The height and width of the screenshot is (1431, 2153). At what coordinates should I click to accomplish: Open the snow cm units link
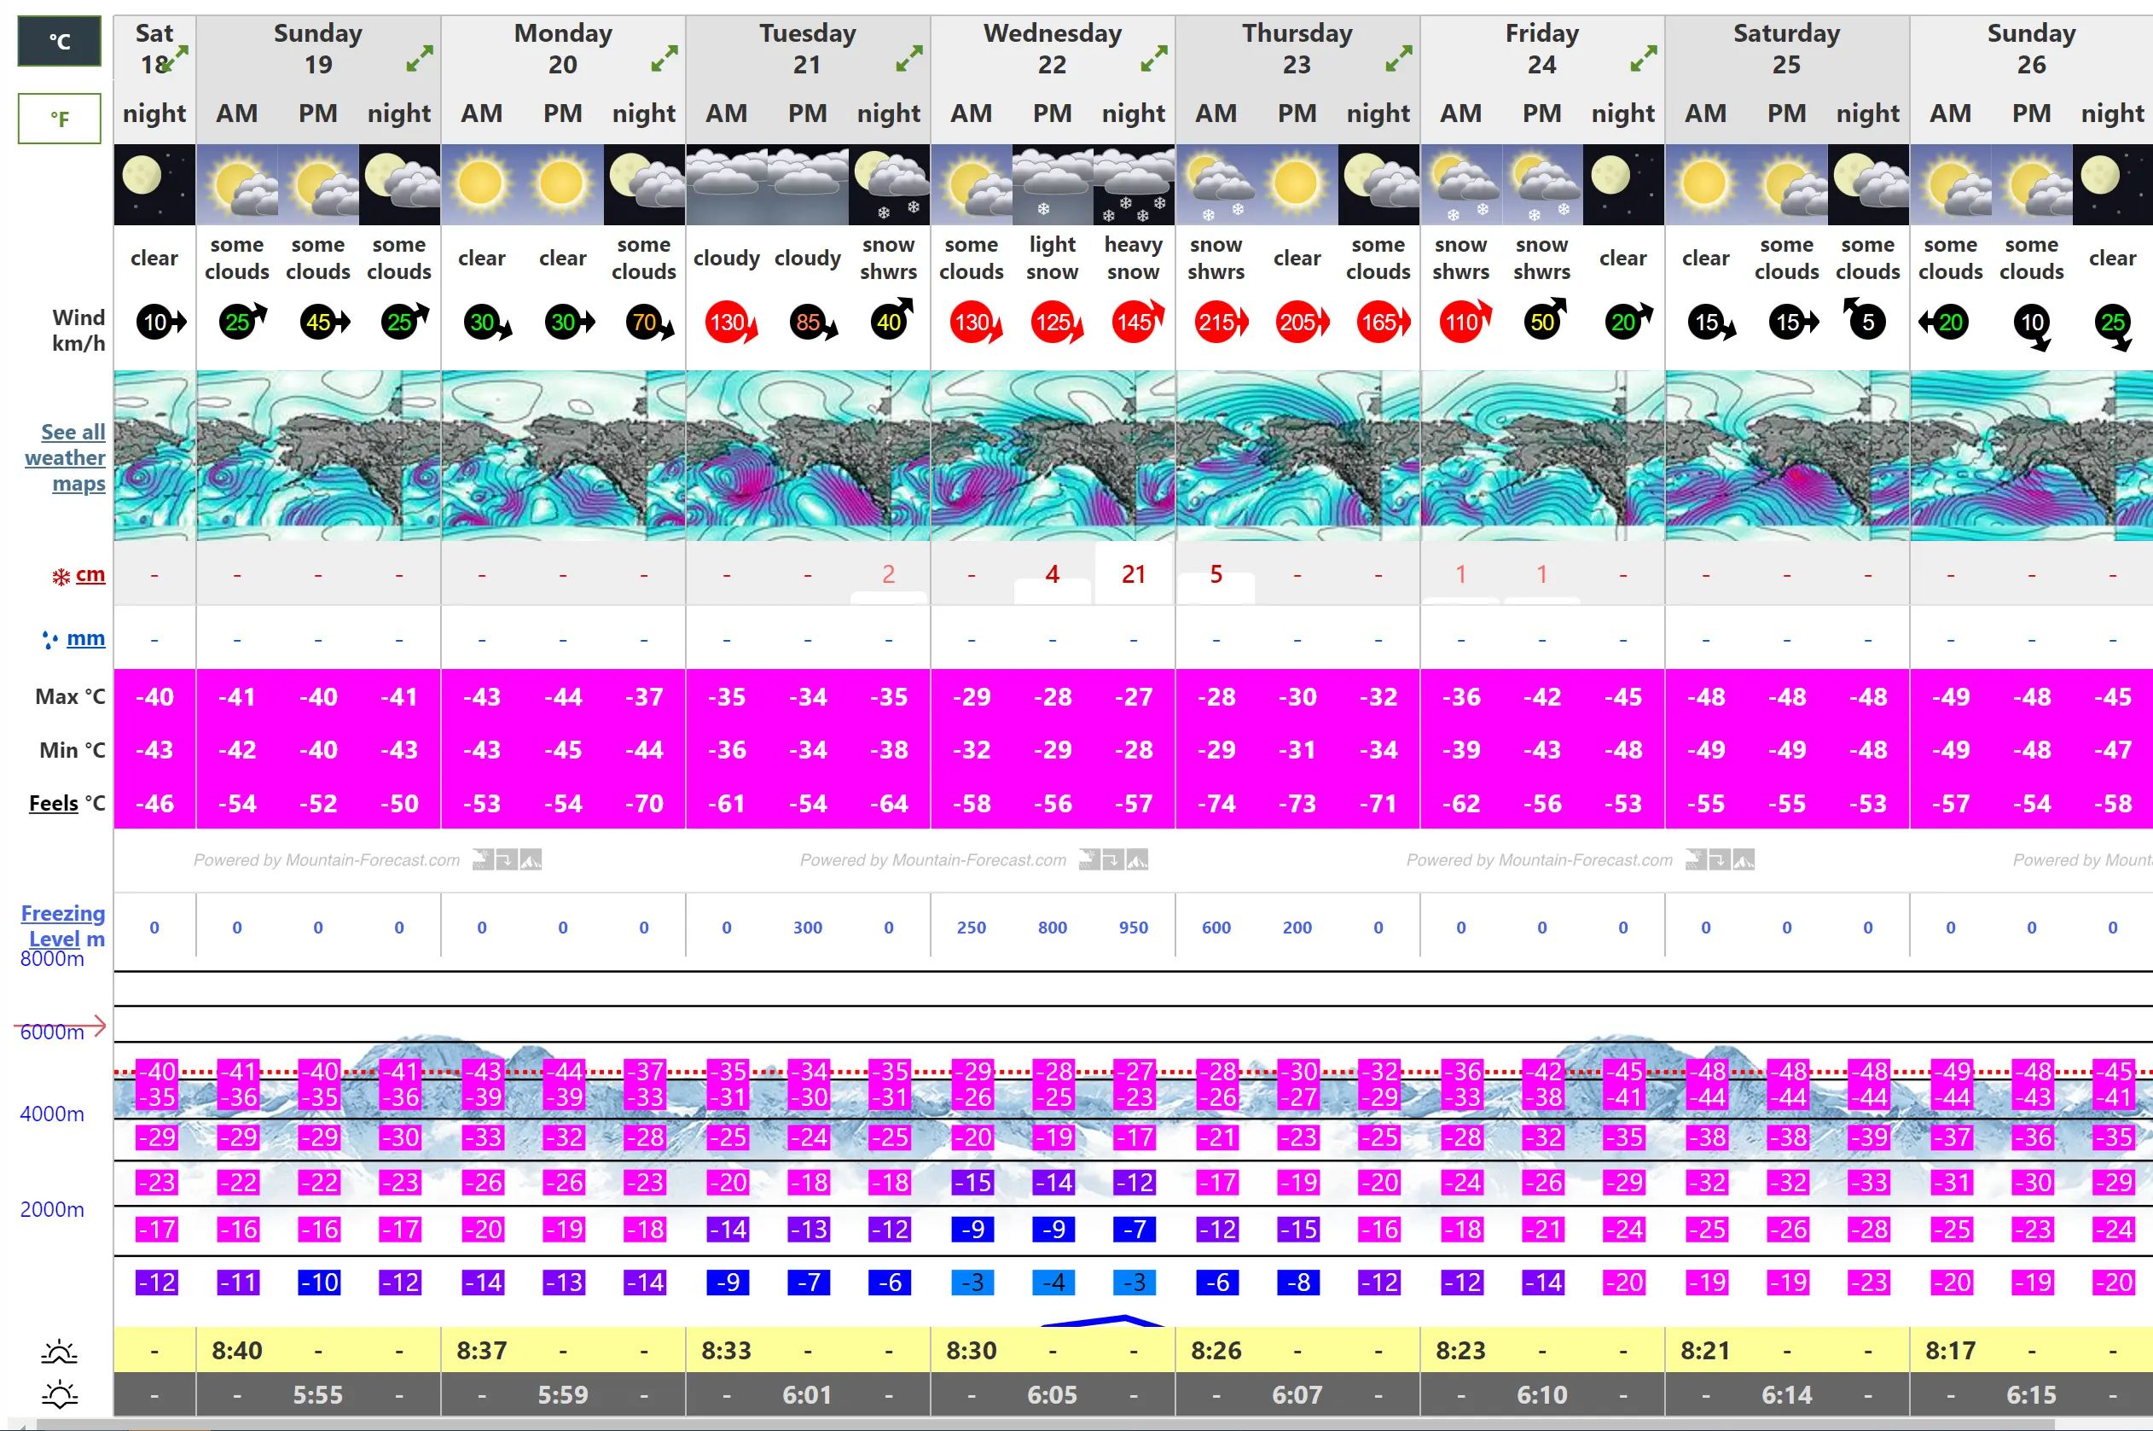coord(90,574)
